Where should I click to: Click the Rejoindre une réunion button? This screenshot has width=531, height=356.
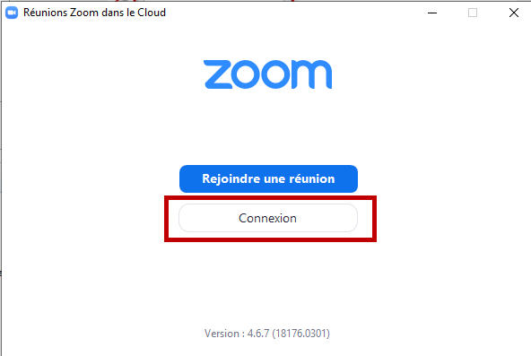pos(268,178)
